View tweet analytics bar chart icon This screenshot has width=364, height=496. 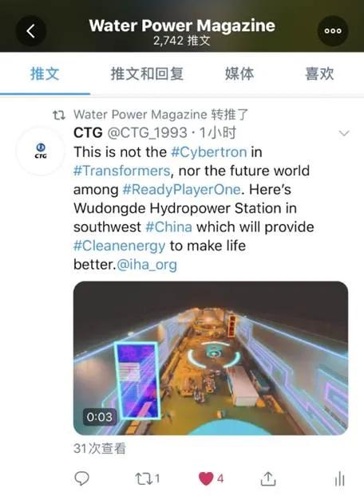coord(339,478)
